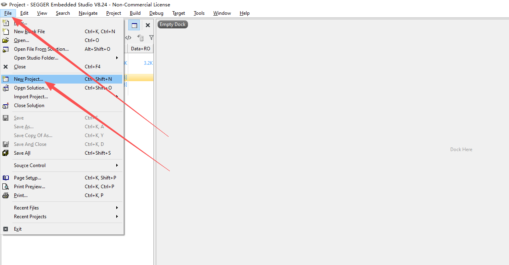Click the Page Setup book icon
The image size is (509, 265).
[6, 178]
